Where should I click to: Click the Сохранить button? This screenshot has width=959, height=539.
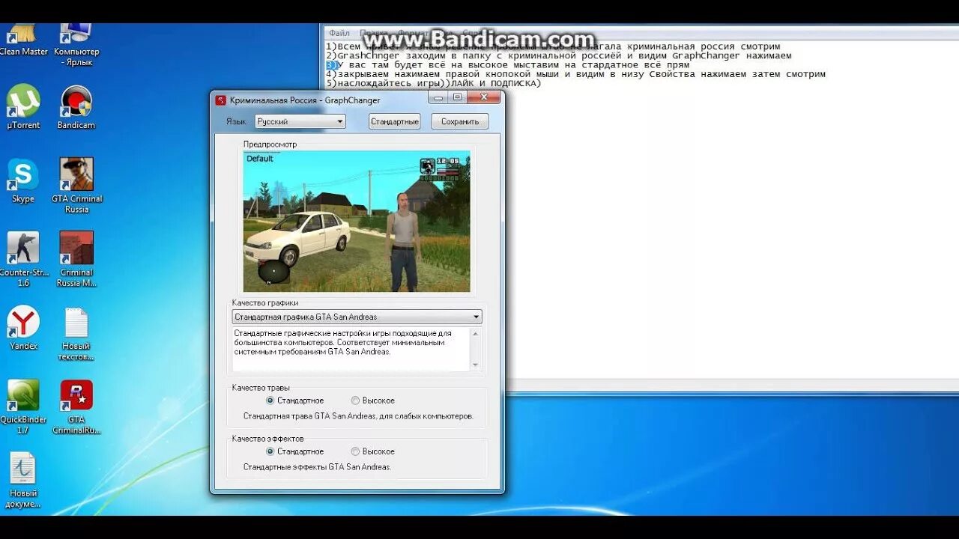click(460, 121)
